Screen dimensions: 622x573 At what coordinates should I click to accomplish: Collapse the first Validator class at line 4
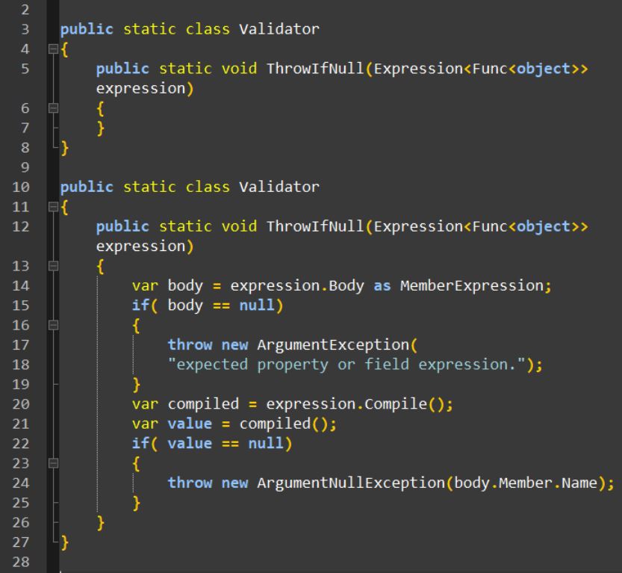52,50
